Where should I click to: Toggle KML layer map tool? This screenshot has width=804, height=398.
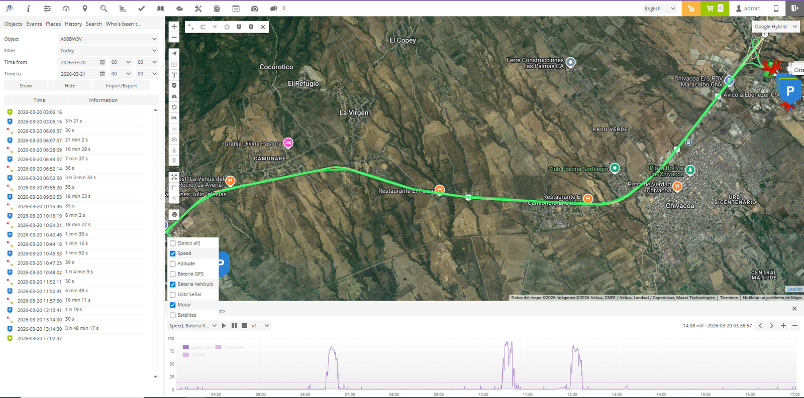click(x=174, y=118)
